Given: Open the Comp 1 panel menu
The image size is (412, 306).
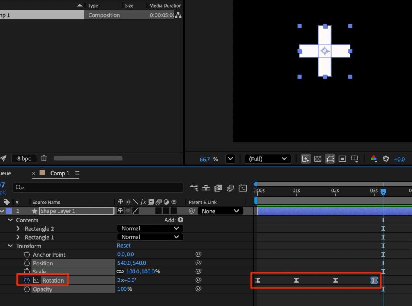Looking at the screenshot, I should pyautogui.click(x=77, y=173).
